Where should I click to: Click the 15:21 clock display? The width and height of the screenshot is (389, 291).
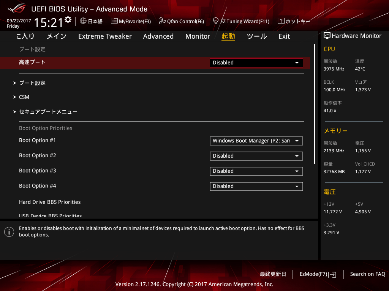pyautogui.click(x=48, y=22)
